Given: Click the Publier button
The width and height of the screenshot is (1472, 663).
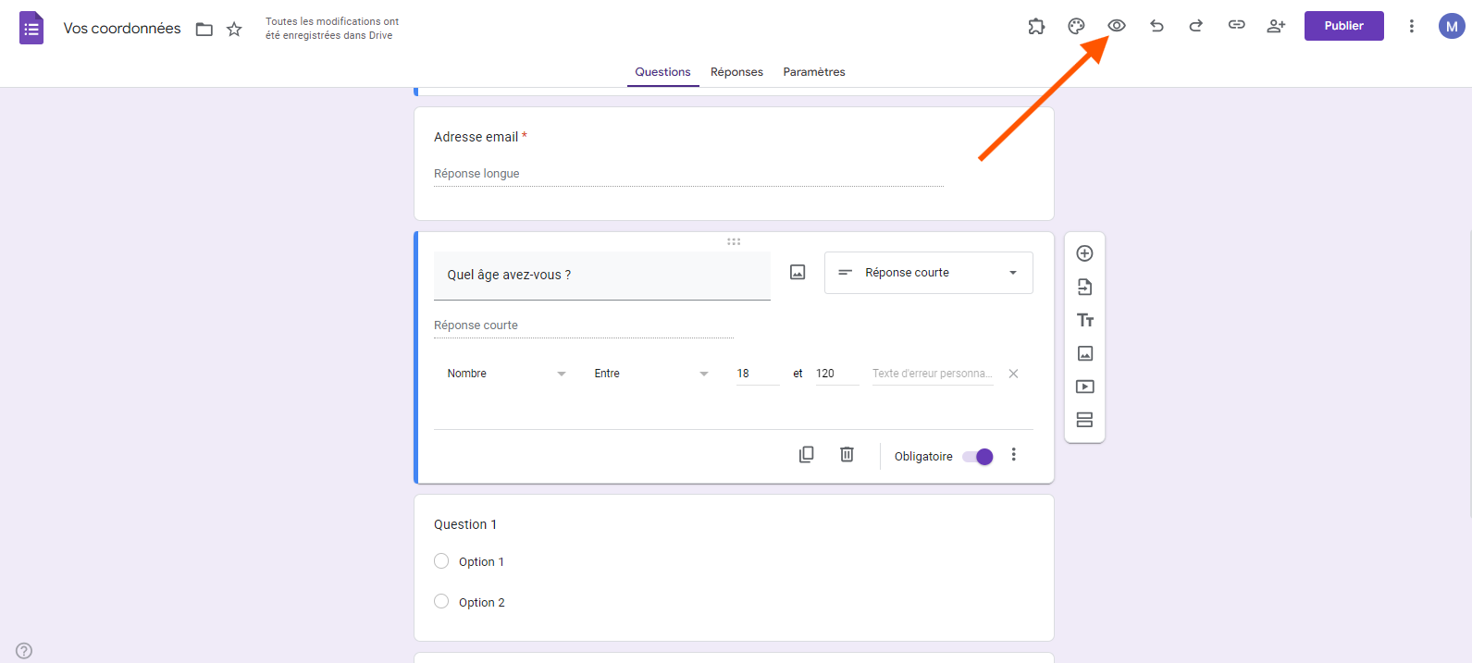Looking at the screenshot, I should pos(1343,26).
